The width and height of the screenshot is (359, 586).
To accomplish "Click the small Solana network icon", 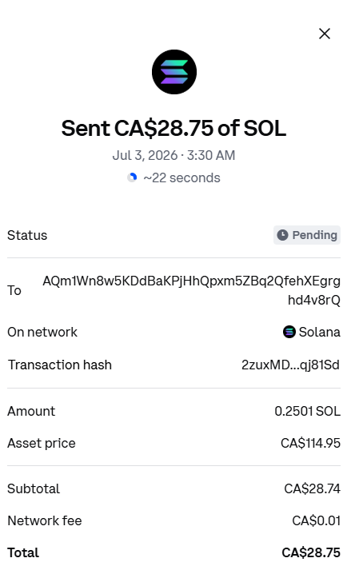I will click(289, 332).
